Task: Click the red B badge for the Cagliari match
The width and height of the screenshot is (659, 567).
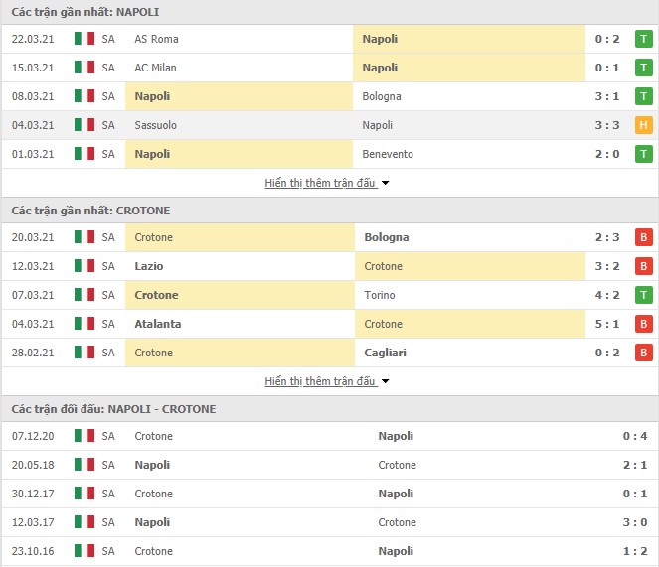Action: (x=643, y=353)
